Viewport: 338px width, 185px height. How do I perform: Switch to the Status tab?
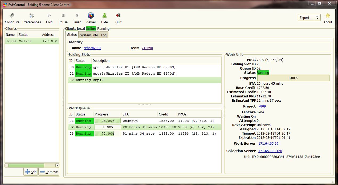pyautogui.click(x=72, y=35)
